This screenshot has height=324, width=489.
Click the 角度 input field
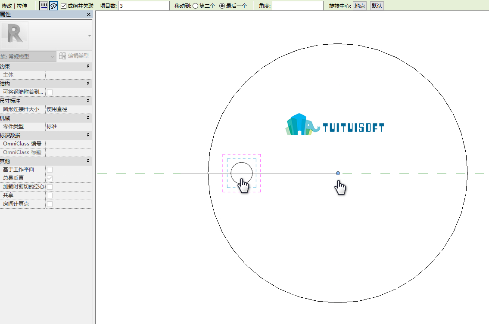pos(298,6)
